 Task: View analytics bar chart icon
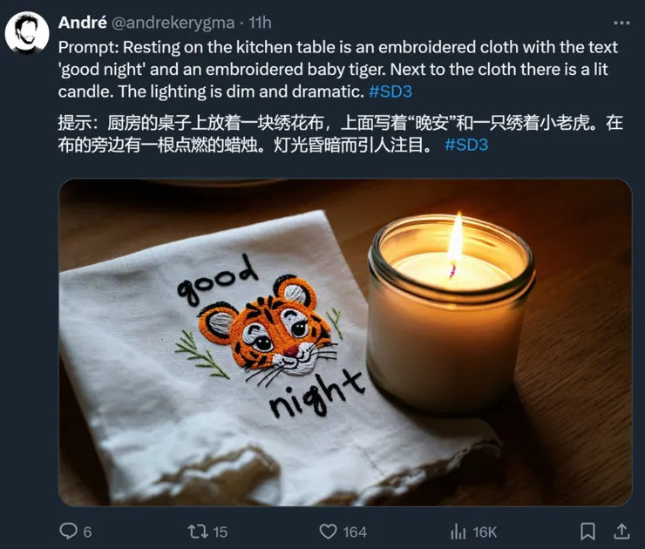pyautogui.click(x=458, y=532)
